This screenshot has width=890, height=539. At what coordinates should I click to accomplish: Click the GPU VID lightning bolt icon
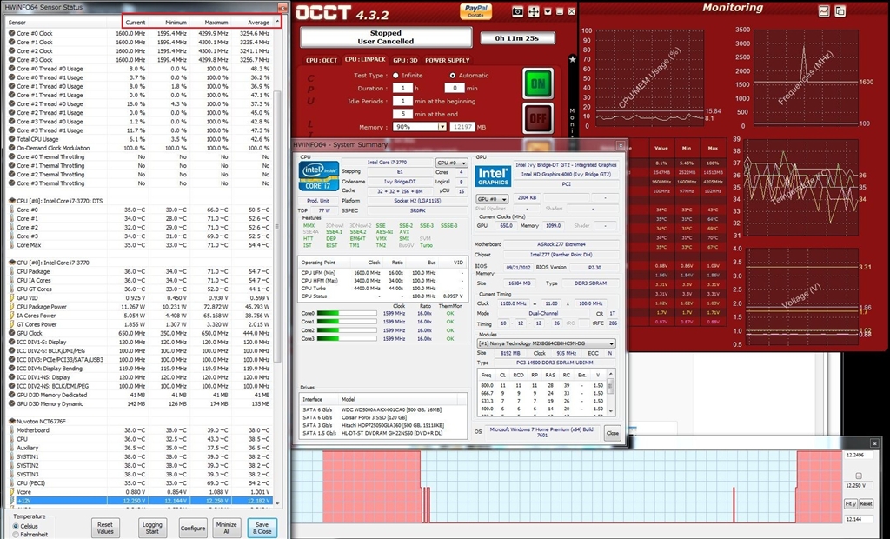point(12,297)
